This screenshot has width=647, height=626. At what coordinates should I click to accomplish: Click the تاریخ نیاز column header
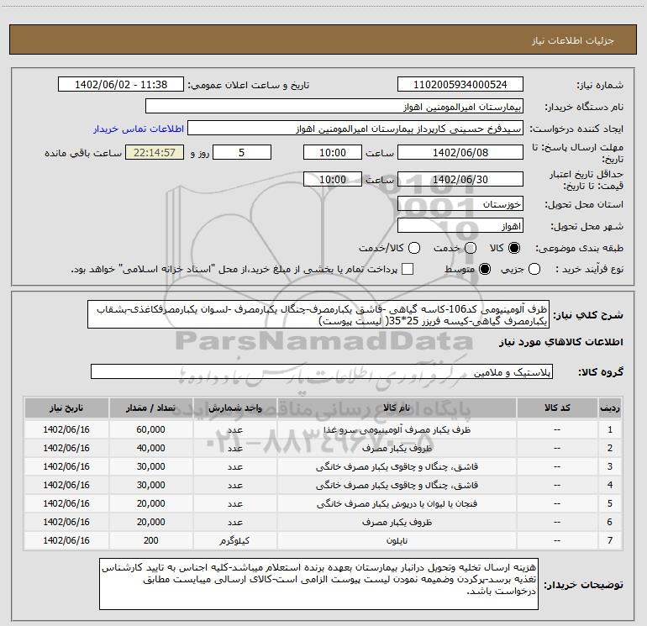[66, 408]
